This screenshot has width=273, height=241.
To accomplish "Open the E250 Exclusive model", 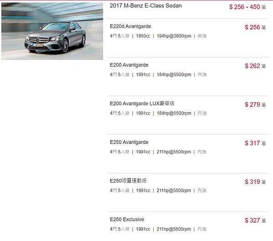I will (x=127, y=220).
